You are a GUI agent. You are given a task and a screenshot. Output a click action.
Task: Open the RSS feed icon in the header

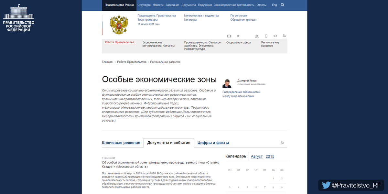tap(285, 36)
